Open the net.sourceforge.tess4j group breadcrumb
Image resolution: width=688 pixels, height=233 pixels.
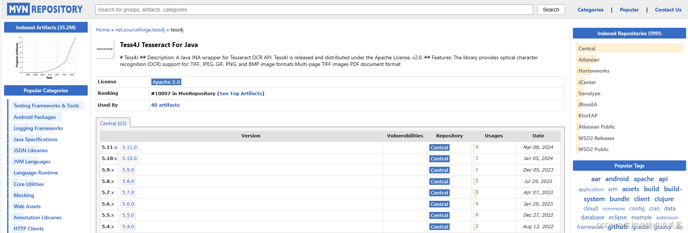[x=140, y=30]
